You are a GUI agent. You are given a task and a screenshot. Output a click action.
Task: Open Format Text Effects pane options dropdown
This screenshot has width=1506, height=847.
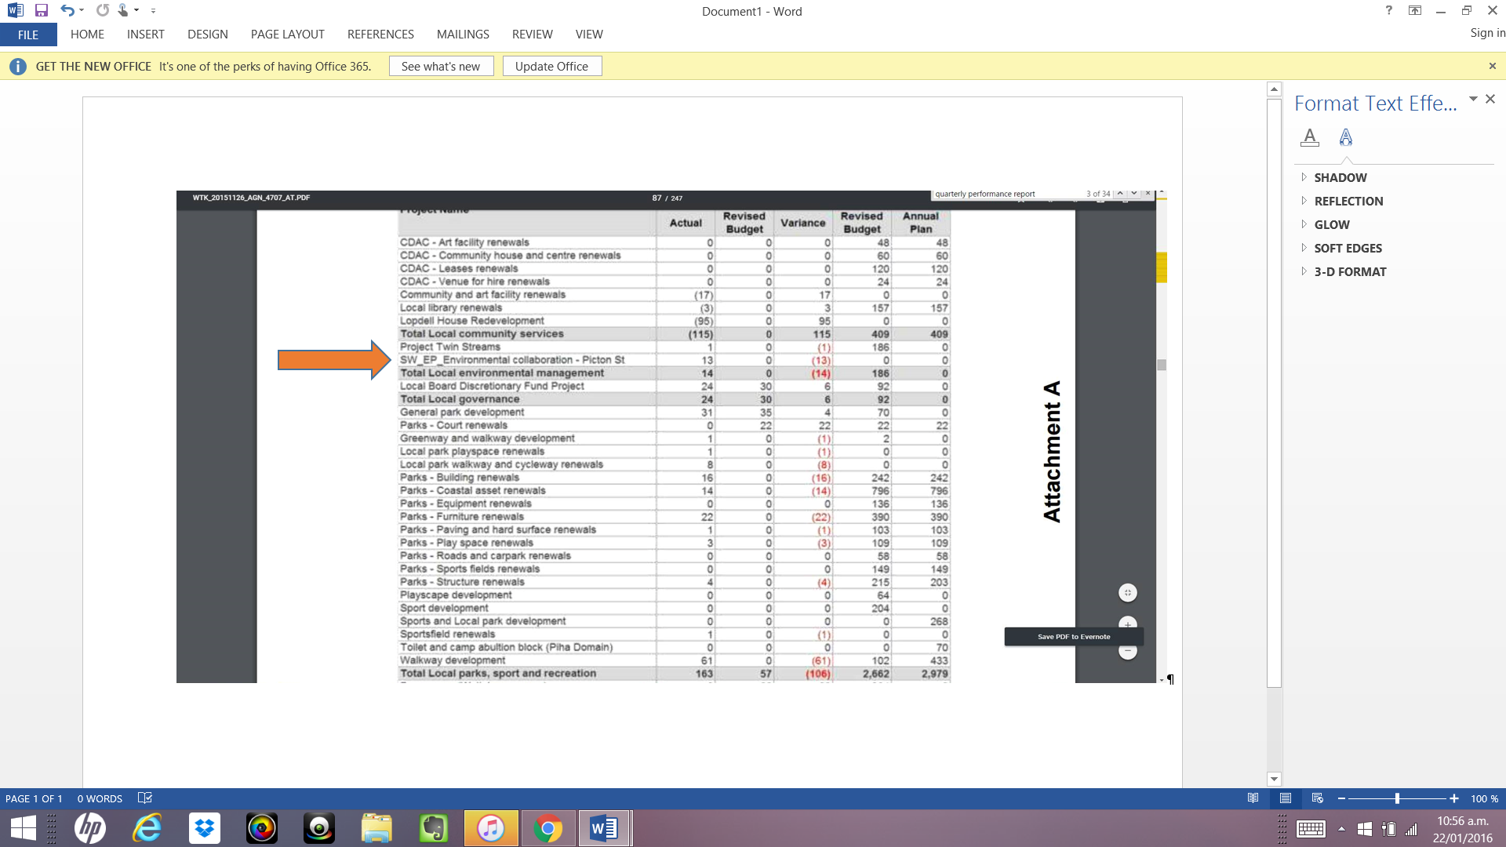pos(1473,99)
